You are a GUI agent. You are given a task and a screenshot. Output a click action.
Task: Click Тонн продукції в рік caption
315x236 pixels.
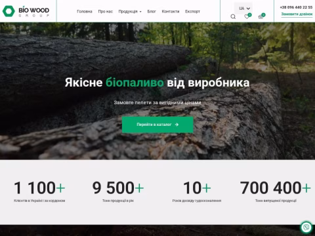pos(118,201)
